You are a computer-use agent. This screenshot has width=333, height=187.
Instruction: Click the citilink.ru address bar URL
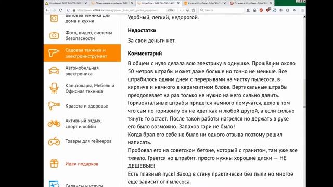click(x=118, y=10)
